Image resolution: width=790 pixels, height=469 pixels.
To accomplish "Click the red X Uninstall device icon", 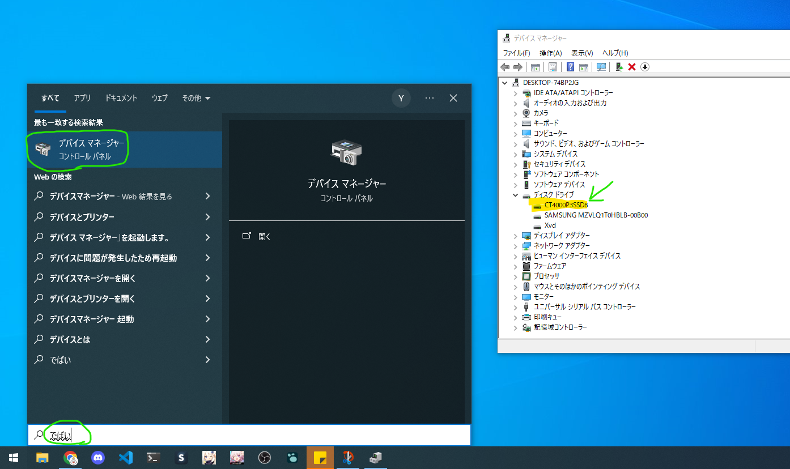I will click(x=632, y=67).
